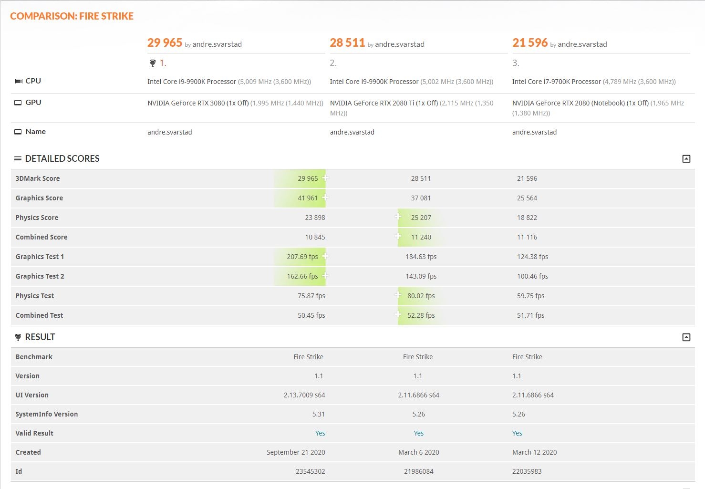Click plus icon next to 80.02 fps
This screenshot has width=705, height=489.
tap(398, 295)
